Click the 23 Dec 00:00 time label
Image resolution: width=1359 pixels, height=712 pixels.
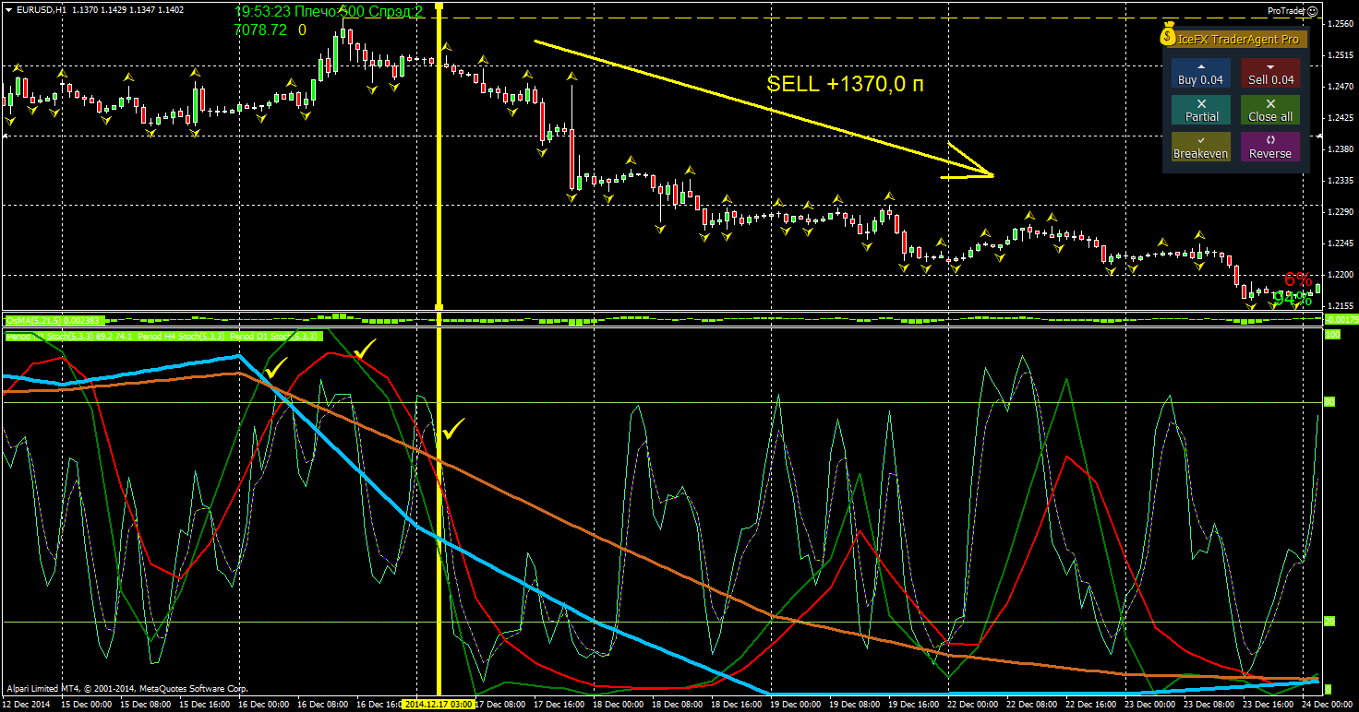tap(1150, 704)
